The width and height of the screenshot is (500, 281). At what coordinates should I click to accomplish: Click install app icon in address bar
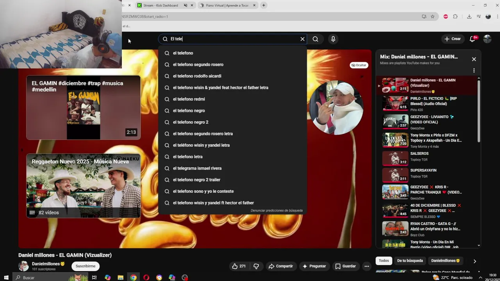pos(424,16)
